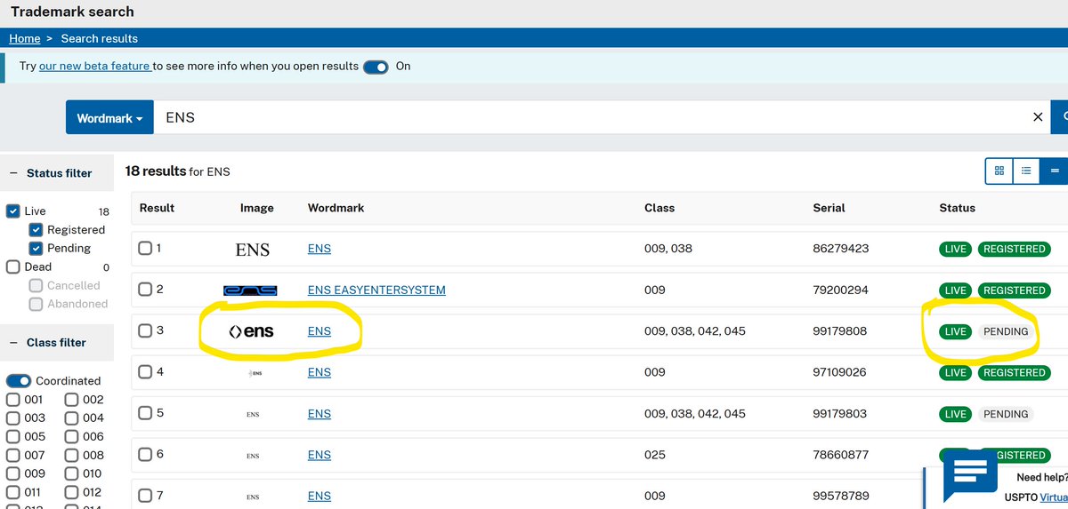Open our new beta feature link
The height and width of the screenshot is (509, 1068).
tap(95, 67)
